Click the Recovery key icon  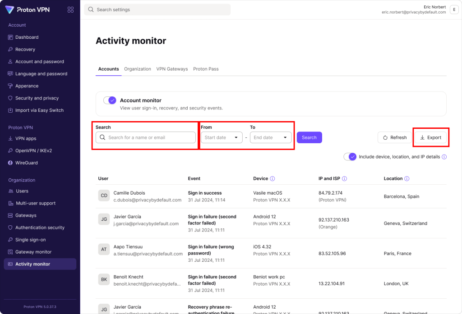click(10, 49)
